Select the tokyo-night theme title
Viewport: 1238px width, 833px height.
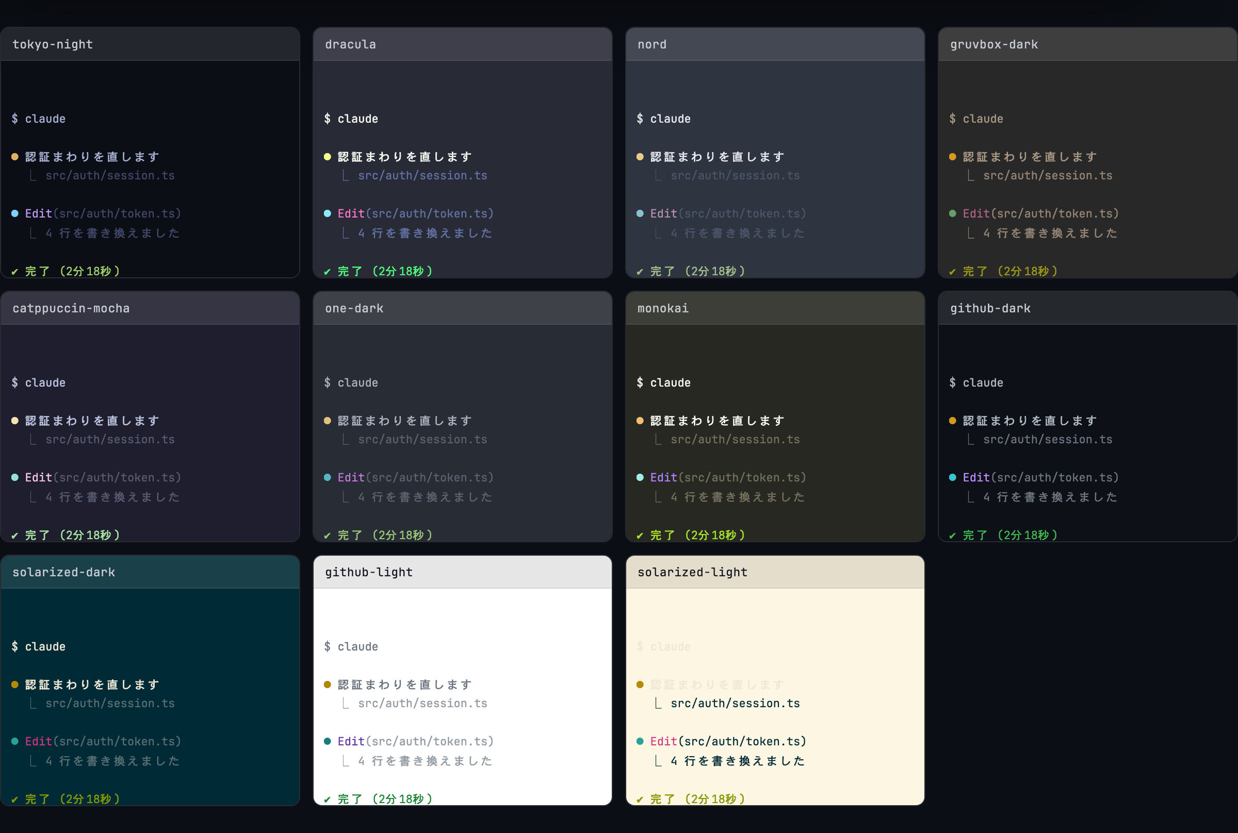[x=53, y=45]
